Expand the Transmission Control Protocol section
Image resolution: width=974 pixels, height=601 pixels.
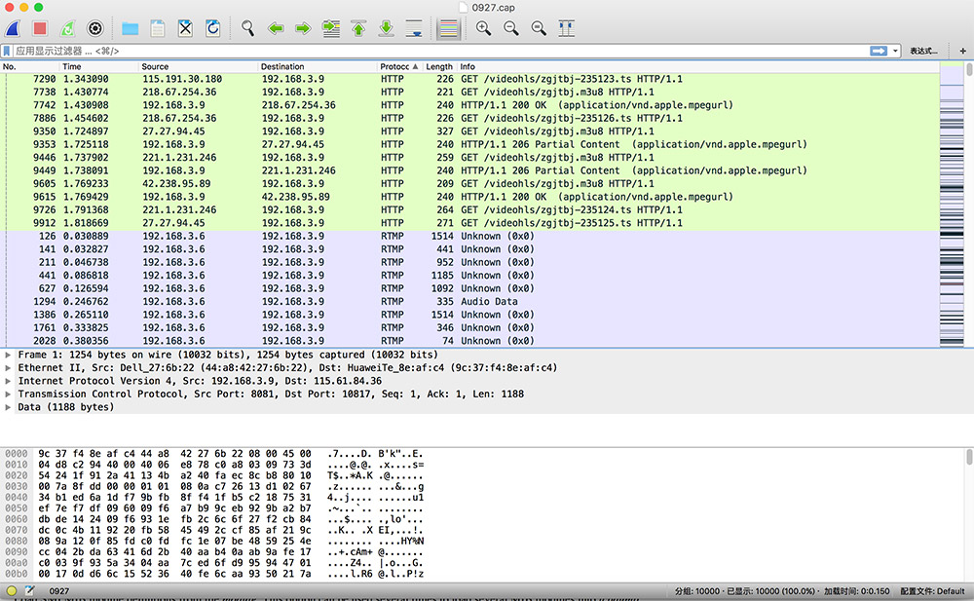click(x=8, y=394)
